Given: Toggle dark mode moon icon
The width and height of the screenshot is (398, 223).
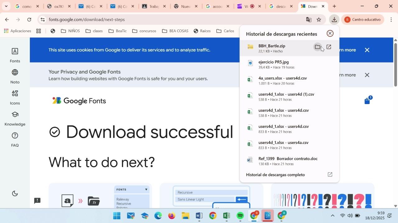Looking at the screenshot, I should (15, 194).
